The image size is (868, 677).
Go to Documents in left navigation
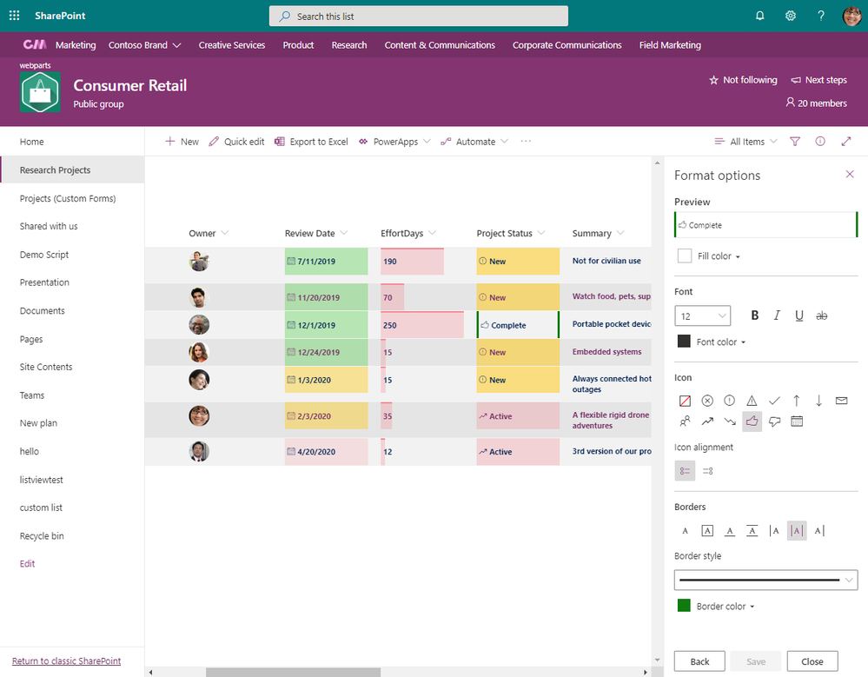click(x=42, y=310)
